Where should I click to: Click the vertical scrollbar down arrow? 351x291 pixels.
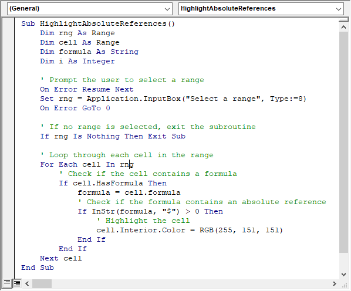(x=343, y=274)
